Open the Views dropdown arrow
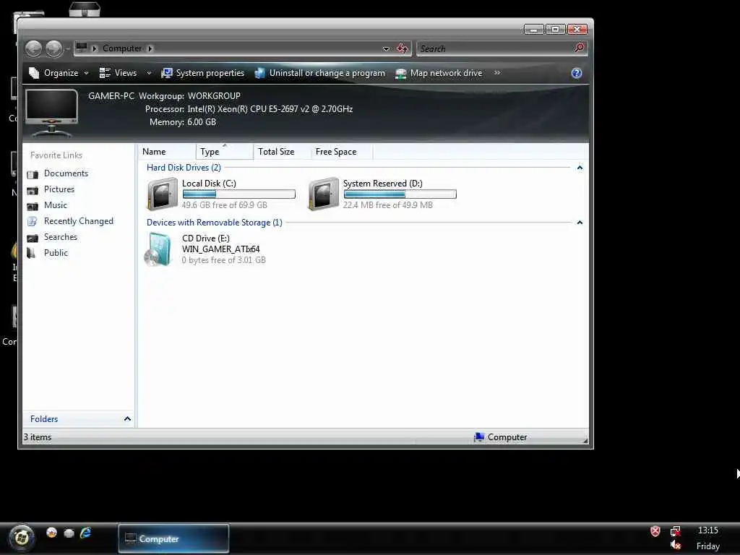740x555 pixels. click(149, 73)
